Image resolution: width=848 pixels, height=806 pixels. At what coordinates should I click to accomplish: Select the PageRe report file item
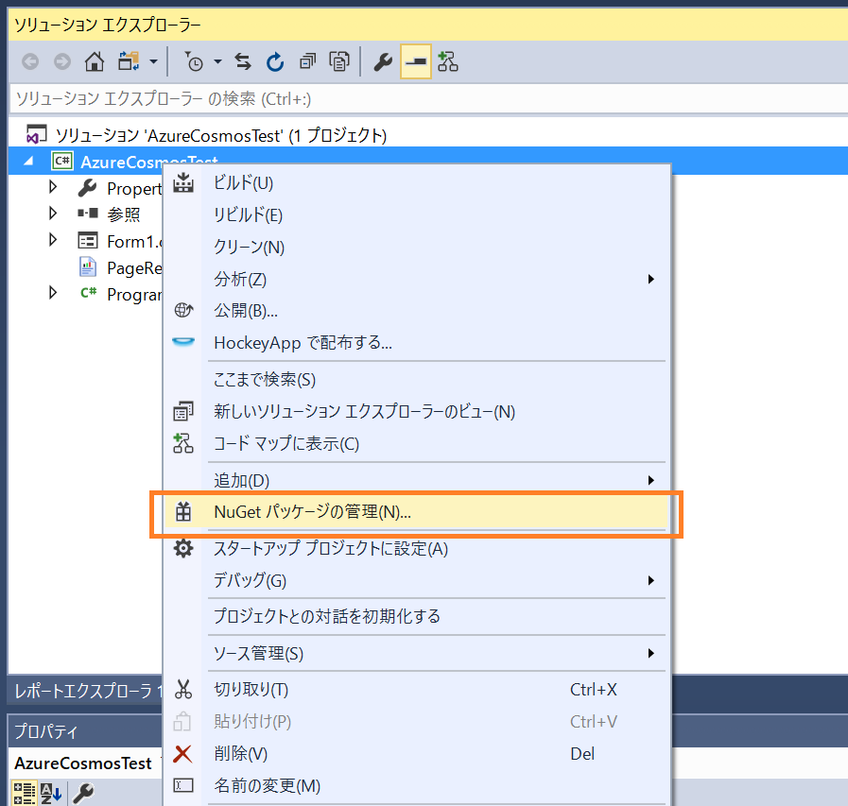coord(134,267)
